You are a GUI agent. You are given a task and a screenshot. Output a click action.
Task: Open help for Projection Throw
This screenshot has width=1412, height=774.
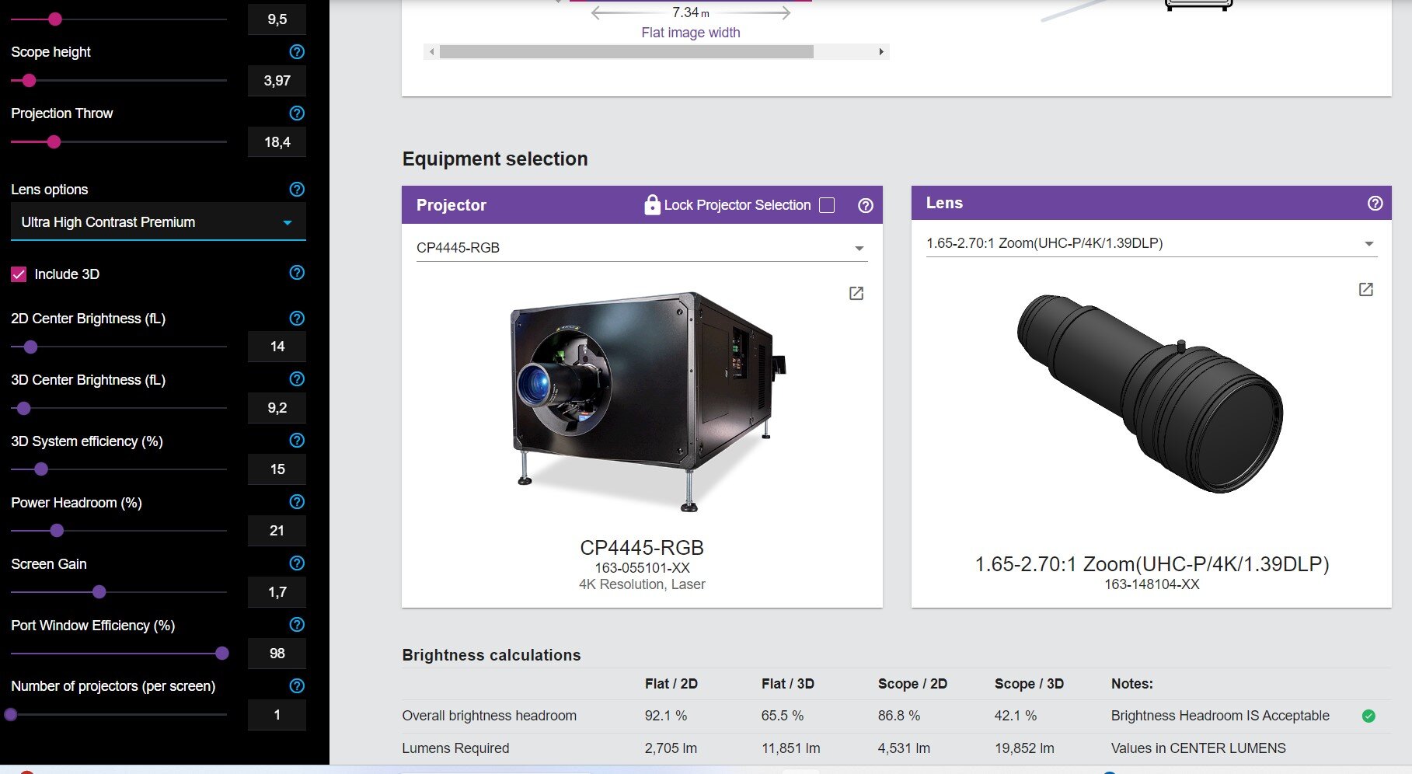tap(296, 113)
